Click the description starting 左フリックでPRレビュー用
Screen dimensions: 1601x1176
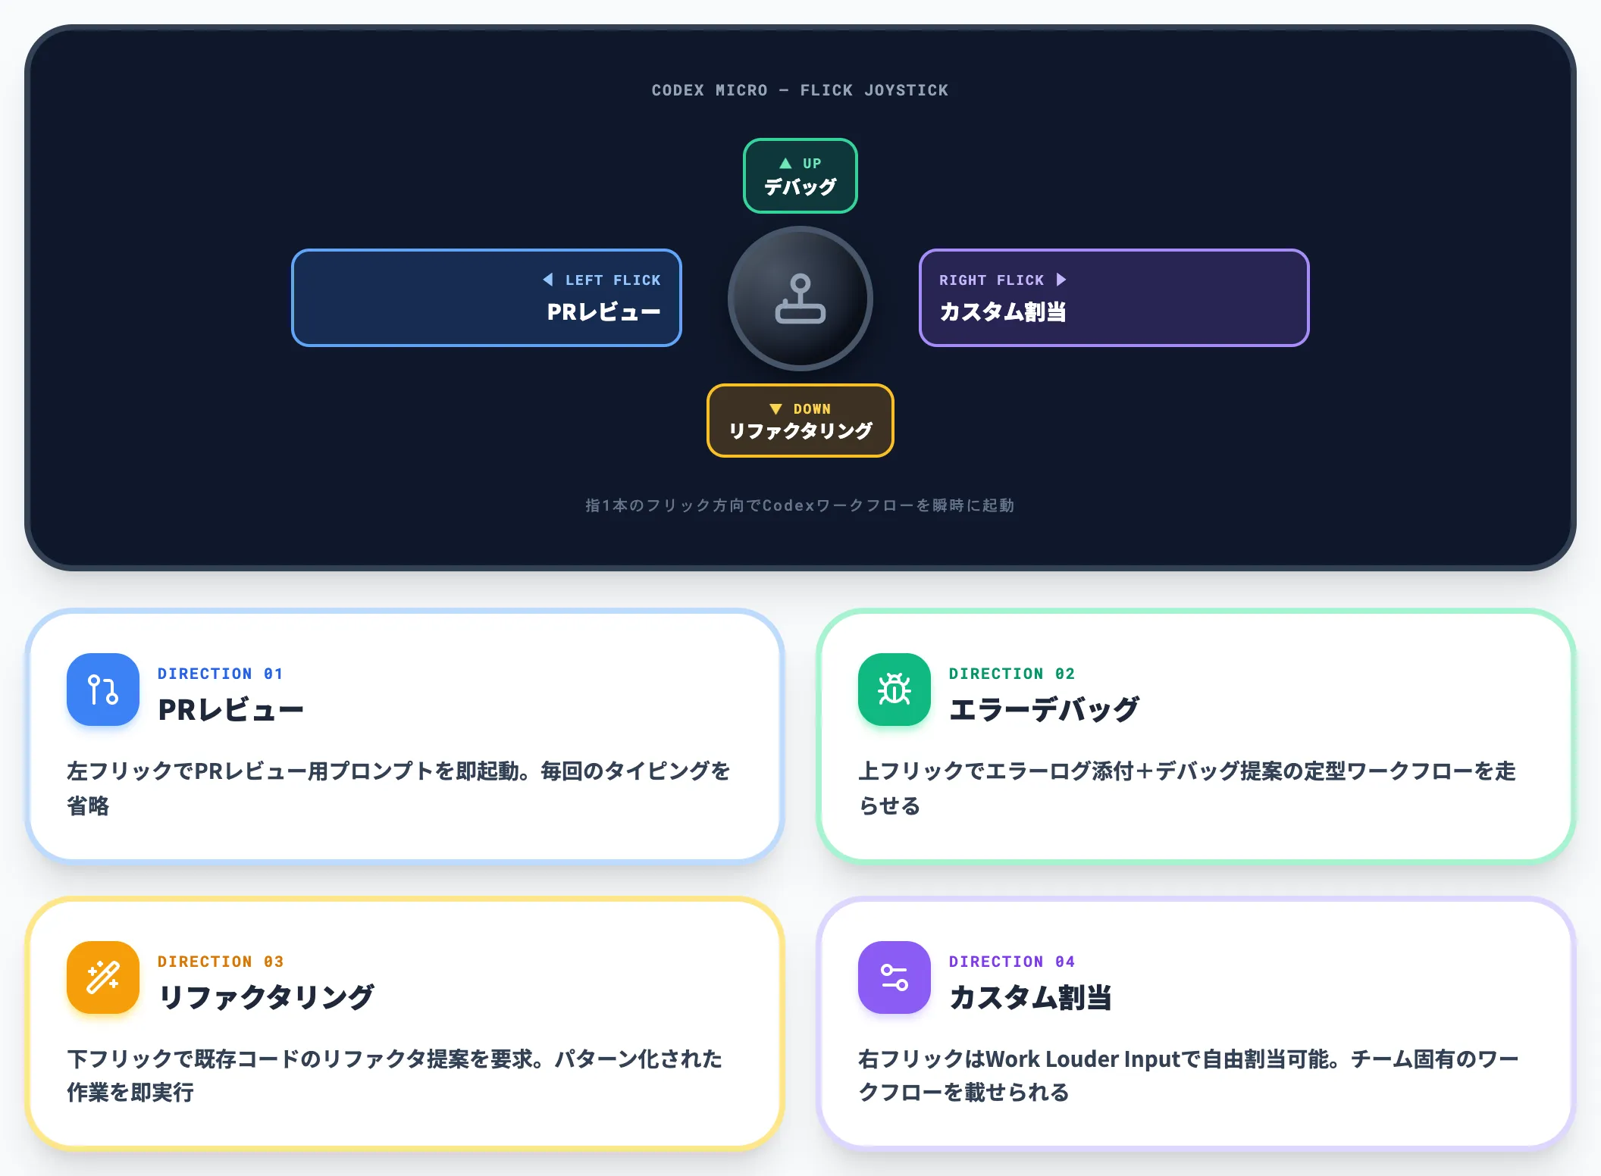[x=399, y=788]
